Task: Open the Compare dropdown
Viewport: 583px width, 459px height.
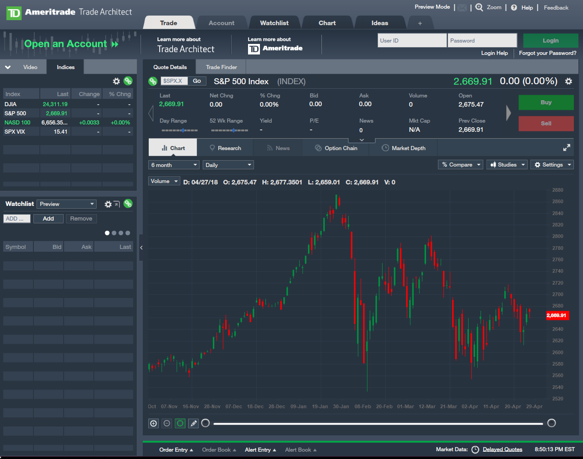Action: pyautogui.click(x=460, y=165)
